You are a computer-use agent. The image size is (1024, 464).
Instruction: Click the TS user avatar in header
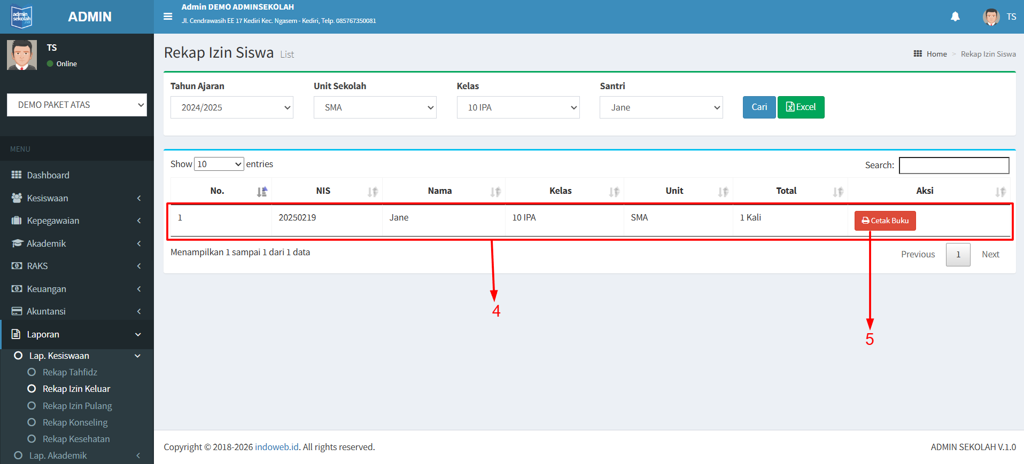(x=991, y=17)
